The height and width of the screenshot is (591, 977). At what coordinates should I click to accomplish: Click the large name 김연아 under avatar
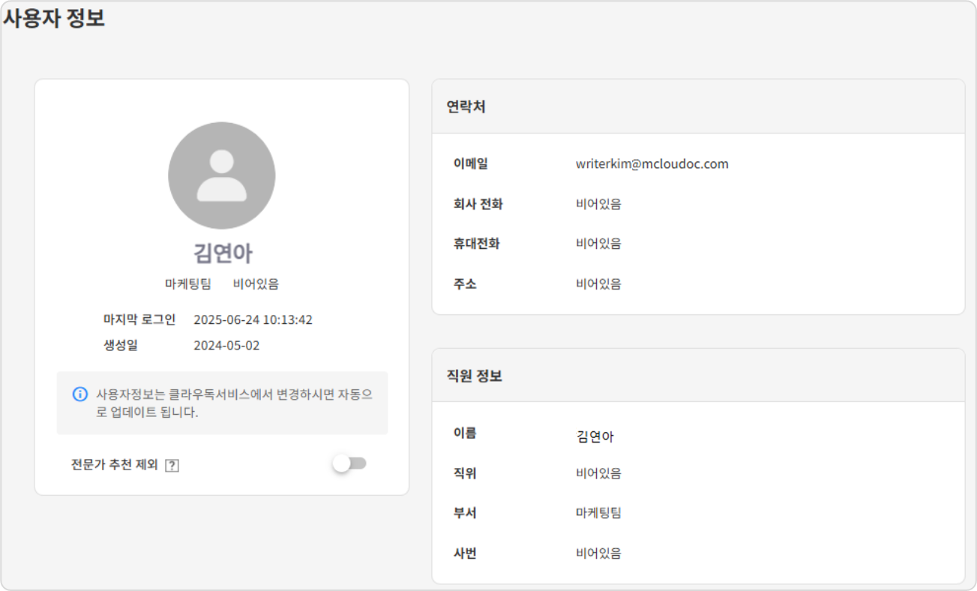[x=222, y=253]
